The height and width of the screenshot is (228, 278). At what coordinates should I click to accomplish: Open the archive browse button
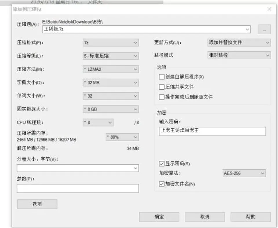point(264,29)
